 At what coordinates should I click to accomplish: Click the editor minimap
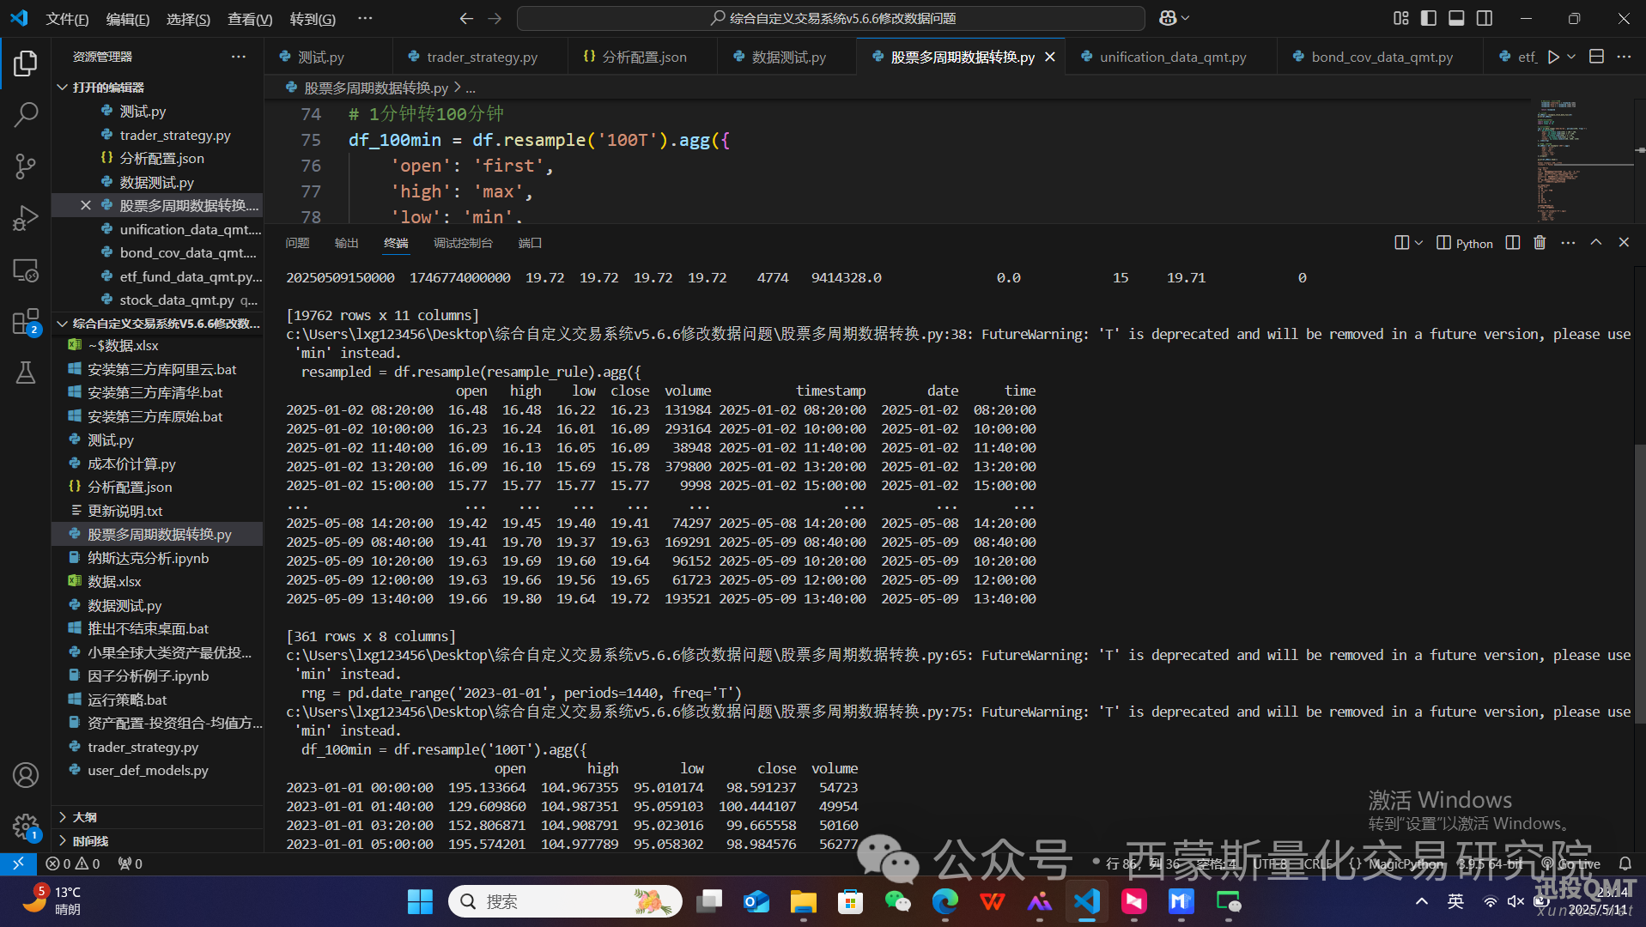1584,161
